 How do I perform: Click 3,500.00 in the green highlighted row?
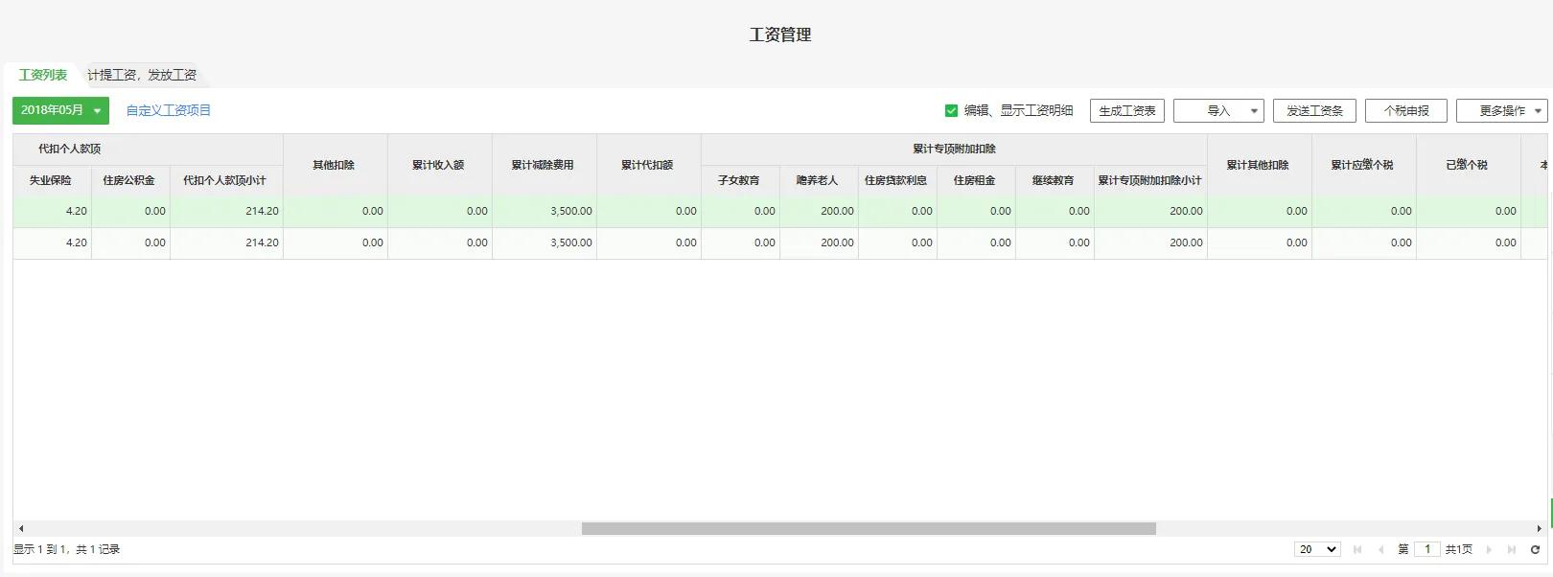tap(570, 211)
